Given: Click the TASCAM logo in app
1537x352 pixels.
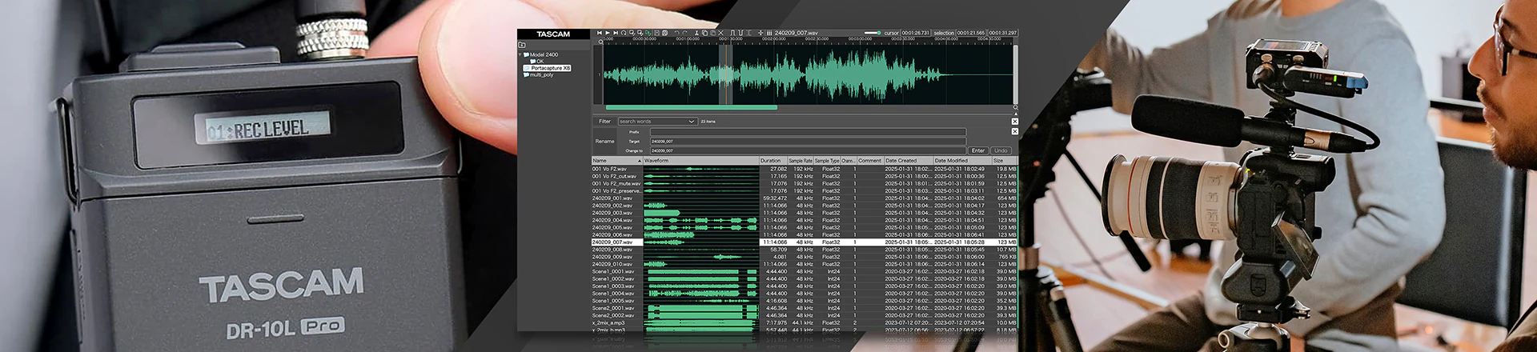Looking at the screenshot, I should click(553, 34).
